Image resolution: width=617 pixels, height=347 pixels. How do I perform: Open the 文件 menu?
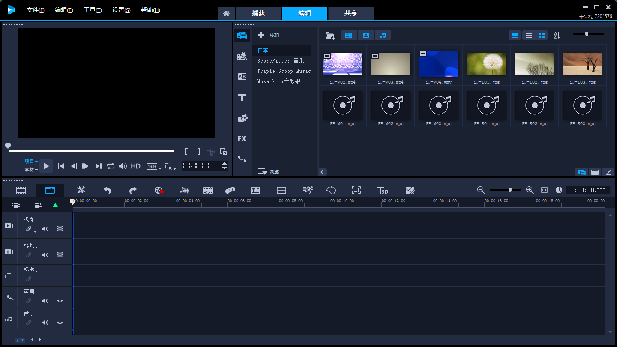point(35,10)
